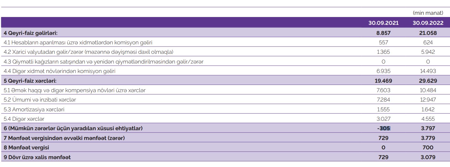Select the "5 Qeyri-faiz xərcləri:" row heading
This screenshot has width=450, height=167.
click(x=30, y=81)
